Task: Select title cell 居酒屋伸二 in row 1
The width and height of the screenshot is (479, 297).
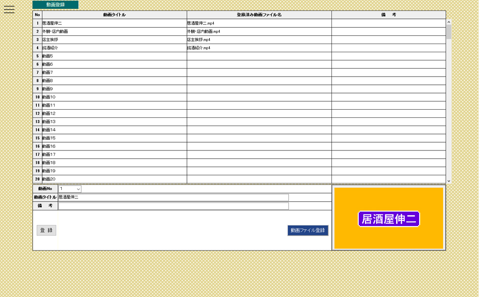Action: tap(114, 23)
